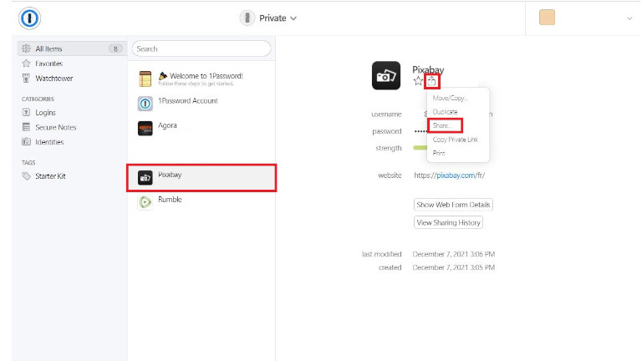642x361 pixels.
Task: Click the Pixabay list item icon
Action: pyautogui.click(x=145, y=178)
